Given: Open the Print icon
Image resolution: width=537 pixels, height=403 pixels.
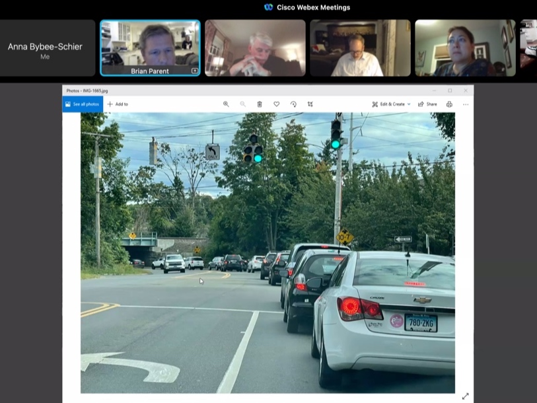Looking at the screenshot, I should click(448, 104).
